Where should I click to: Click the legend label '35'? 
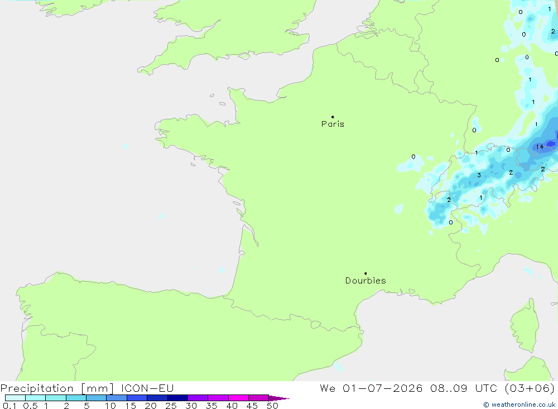(211, 406)
